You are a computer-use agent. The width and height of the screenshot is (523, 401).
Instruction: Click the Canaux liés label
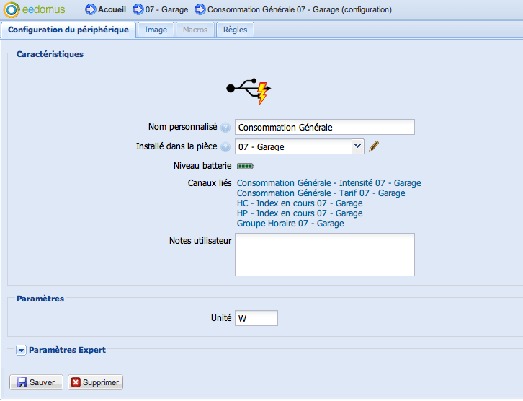(210, 183)
